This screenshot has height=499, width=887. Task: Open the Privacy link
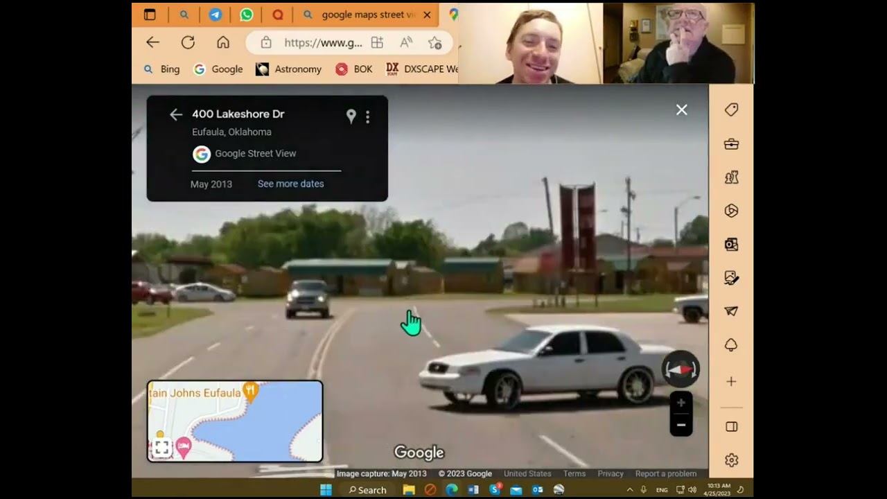(x=611, y=474)
